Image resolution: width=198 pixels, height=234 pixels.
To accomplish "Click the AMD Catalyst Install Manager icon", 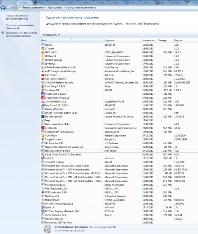I will (43, 71).
